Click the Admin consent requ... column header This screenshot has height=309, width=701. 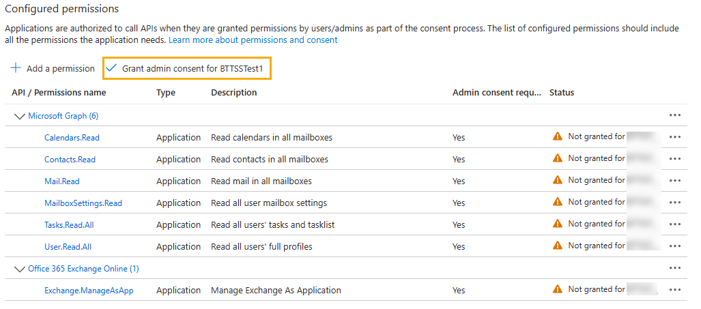[497, 93]
